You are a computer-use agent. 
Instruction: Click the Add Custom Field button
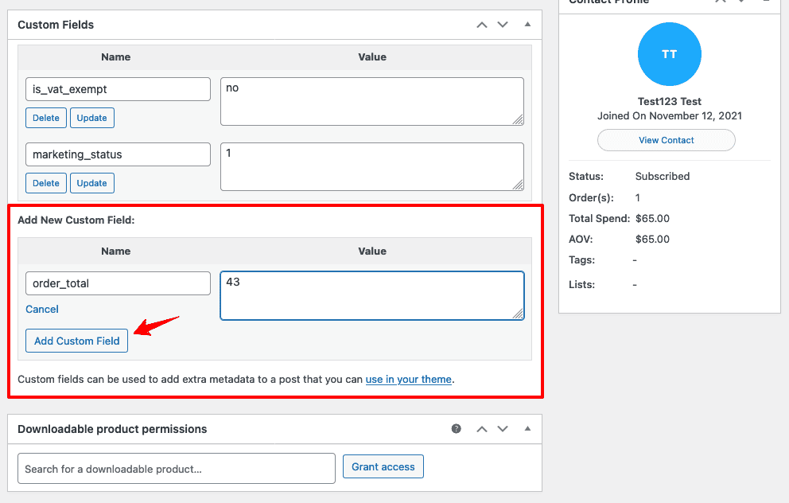coord(76,341)
